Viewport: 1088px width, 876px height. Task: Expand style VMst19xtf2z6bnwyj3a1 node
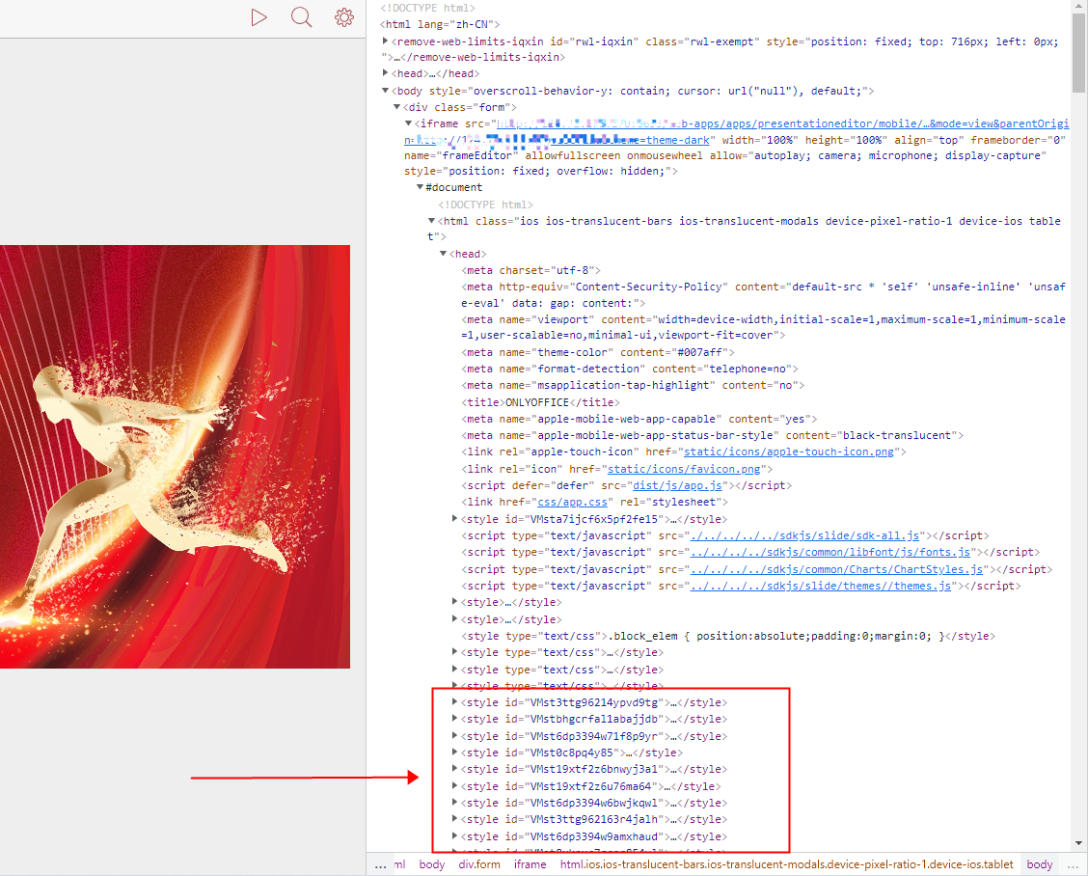(454, 768)
